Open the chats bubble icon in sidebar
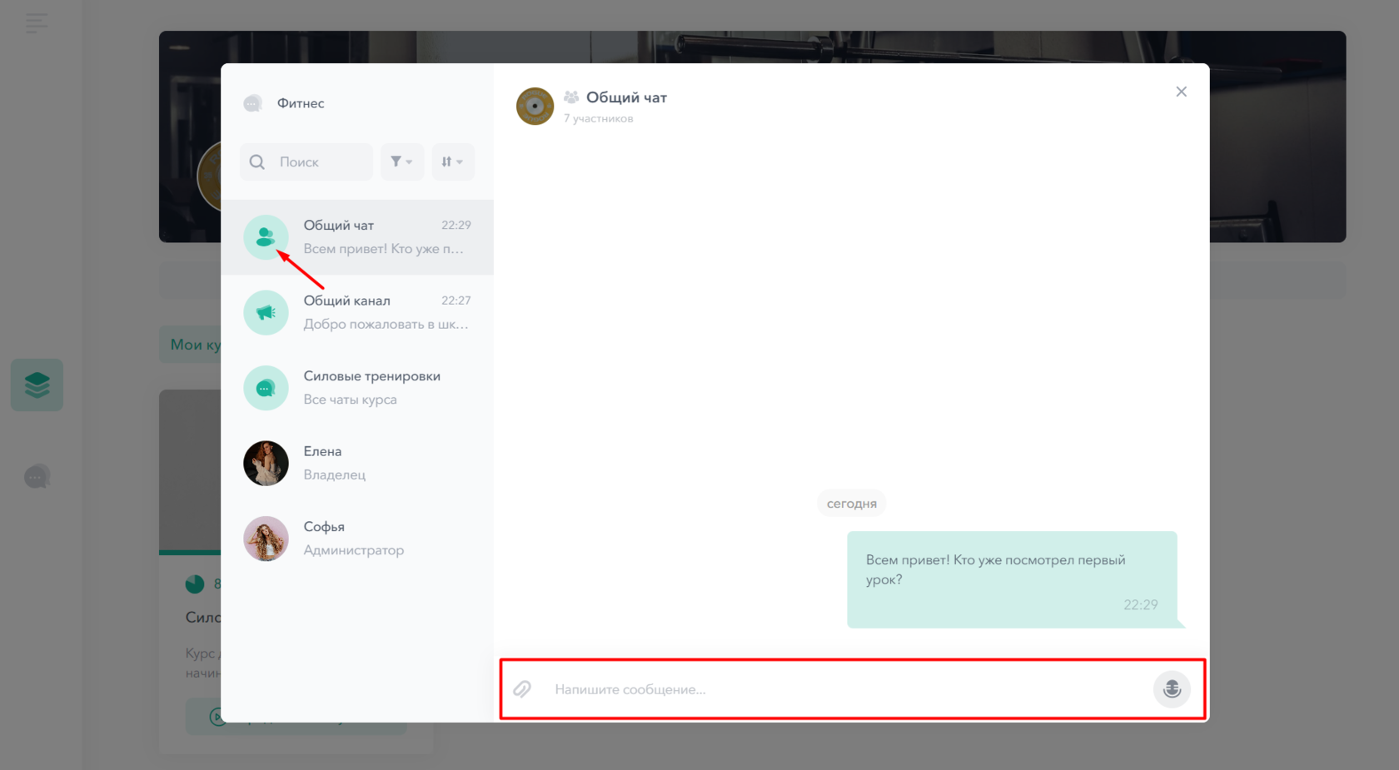The width and height of the screenshot is (1399, 770). coord(37,477)
